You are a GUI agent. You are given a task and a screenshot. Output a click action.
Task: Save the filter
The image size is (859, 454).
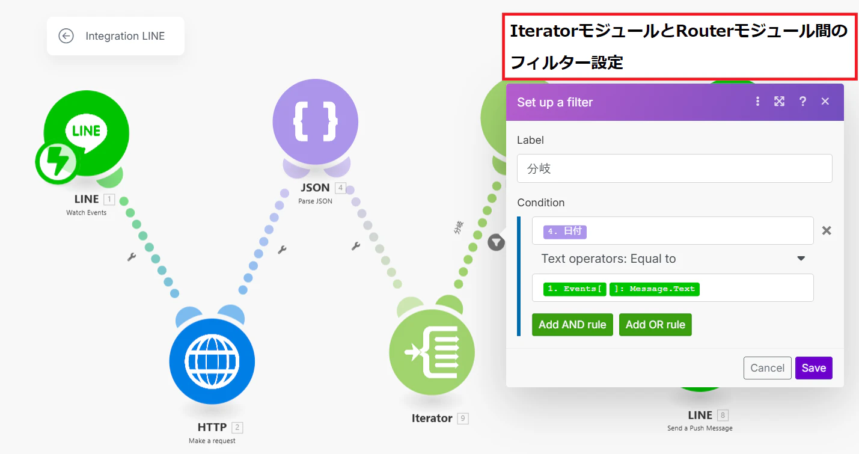pos(814,368)
